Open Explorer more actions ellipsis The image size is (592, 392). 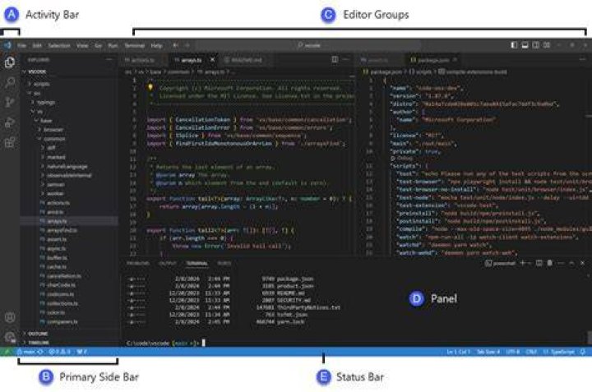click(x=109, y=60)
